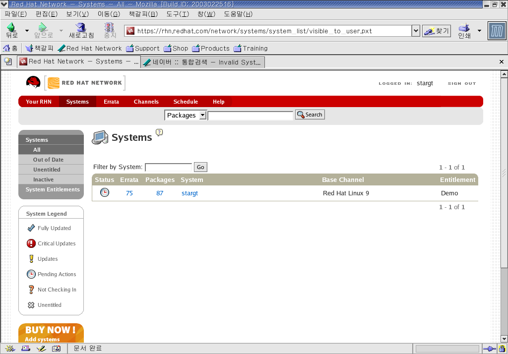The image size is (508, 354).
Task: Click the security padlock status bar icon
Action: (502, 349)
